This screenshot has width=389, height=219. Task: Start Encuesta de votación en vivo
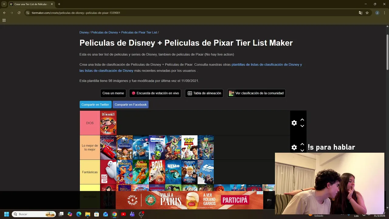[x=155, y=93]
